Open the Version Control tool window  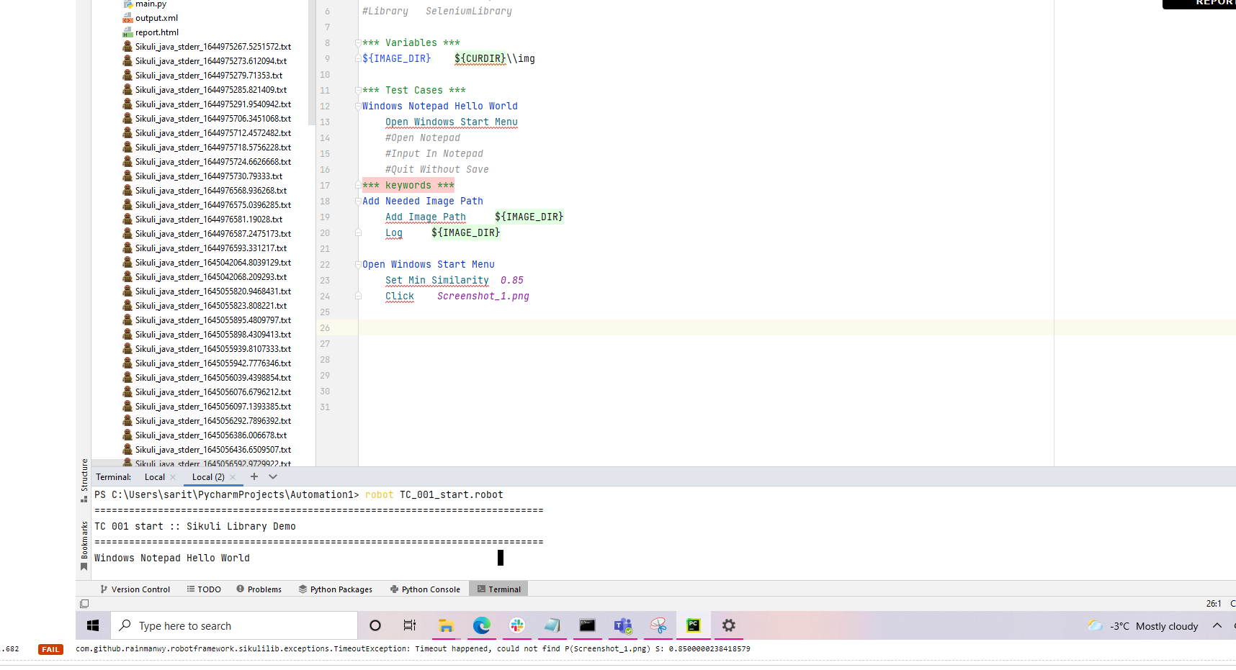pyautogui.click(x=135, y=589)
